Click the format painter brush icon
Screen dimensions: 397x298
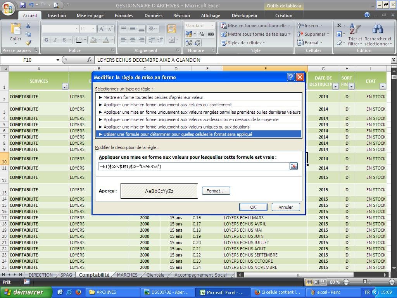28,43
